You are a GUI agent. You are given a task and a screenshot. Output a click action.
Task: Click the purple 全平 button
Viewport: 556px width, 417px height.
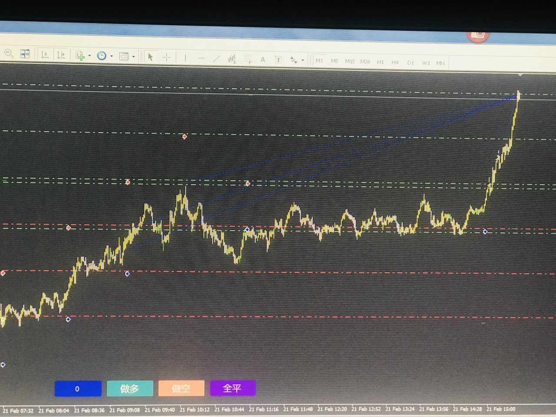point(232,388)
